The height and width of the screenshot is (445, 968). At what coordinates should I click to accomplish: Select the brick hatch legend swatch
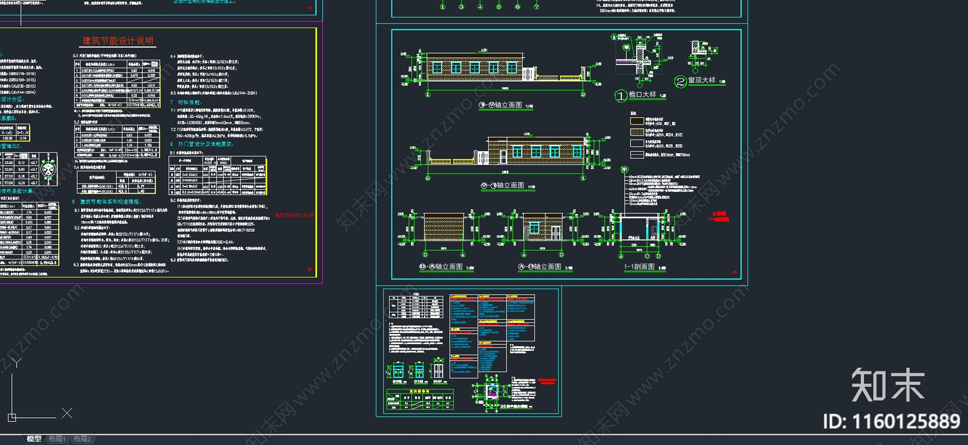pyautogui.click(x=637, y=132)
